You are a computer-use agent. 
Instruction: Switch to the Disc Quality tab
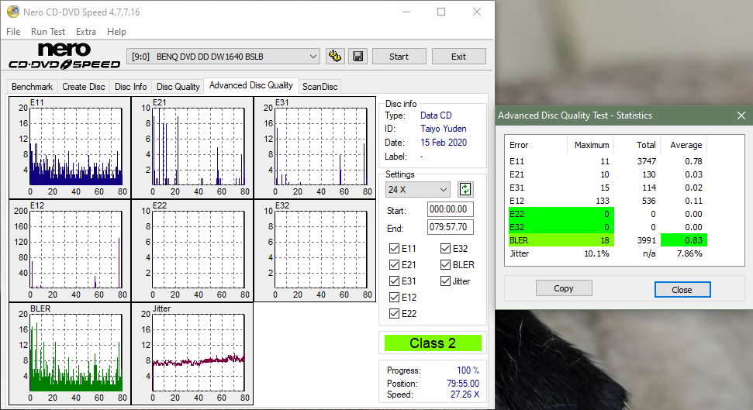(x=178, y=86)
